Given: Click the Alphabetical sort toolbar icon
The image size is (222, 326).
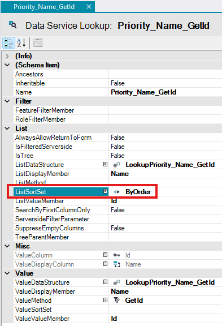Looking at the screenshot, I should (21, 43).
